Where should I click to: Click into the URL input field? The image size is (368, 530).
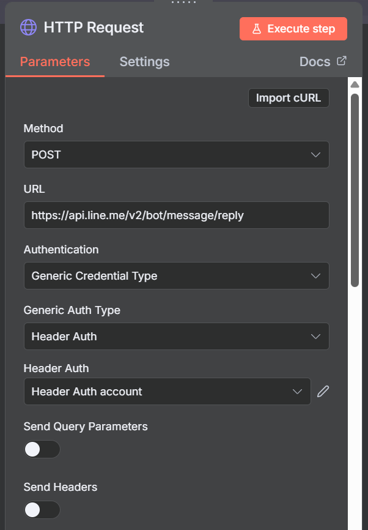coord(176,215)
